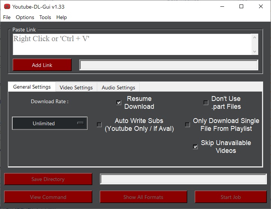The width and height of the screenshot is (271, 209).
Task: Click the Paste Link scrollbar up arrow
Action: 254,37
